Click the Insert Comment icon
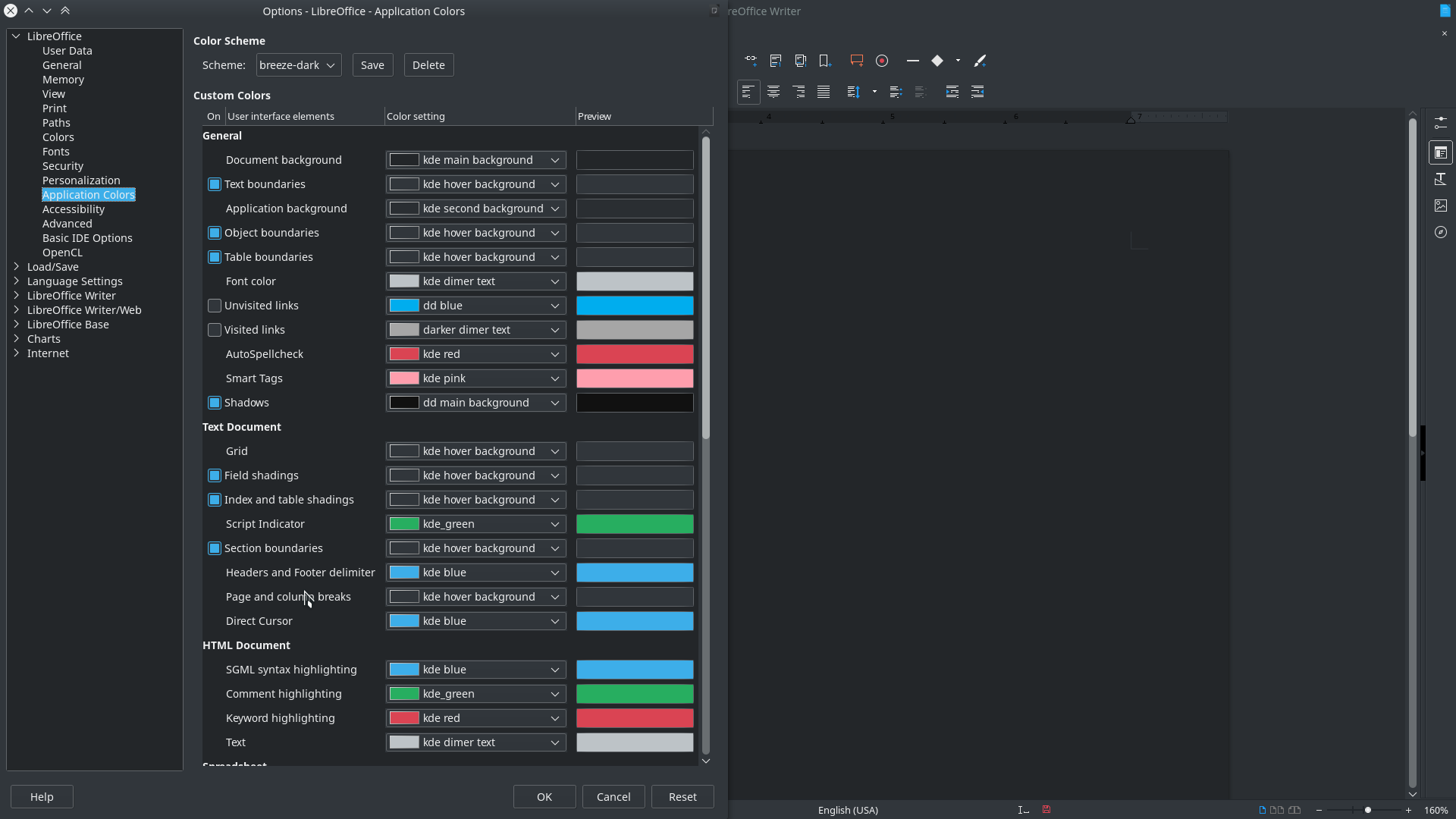This screenshot has width=1456, height=819. point(857,61)
